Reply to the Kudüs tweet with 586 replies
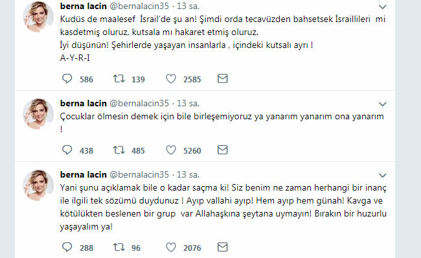The height and width of the screenshot is (258, 421). pos(67,78)
